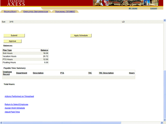Viewport: 166px width, 124px height.
Task: Open the PeopleSoft tab
Action: pyautogui.click(x=10, y=12)
